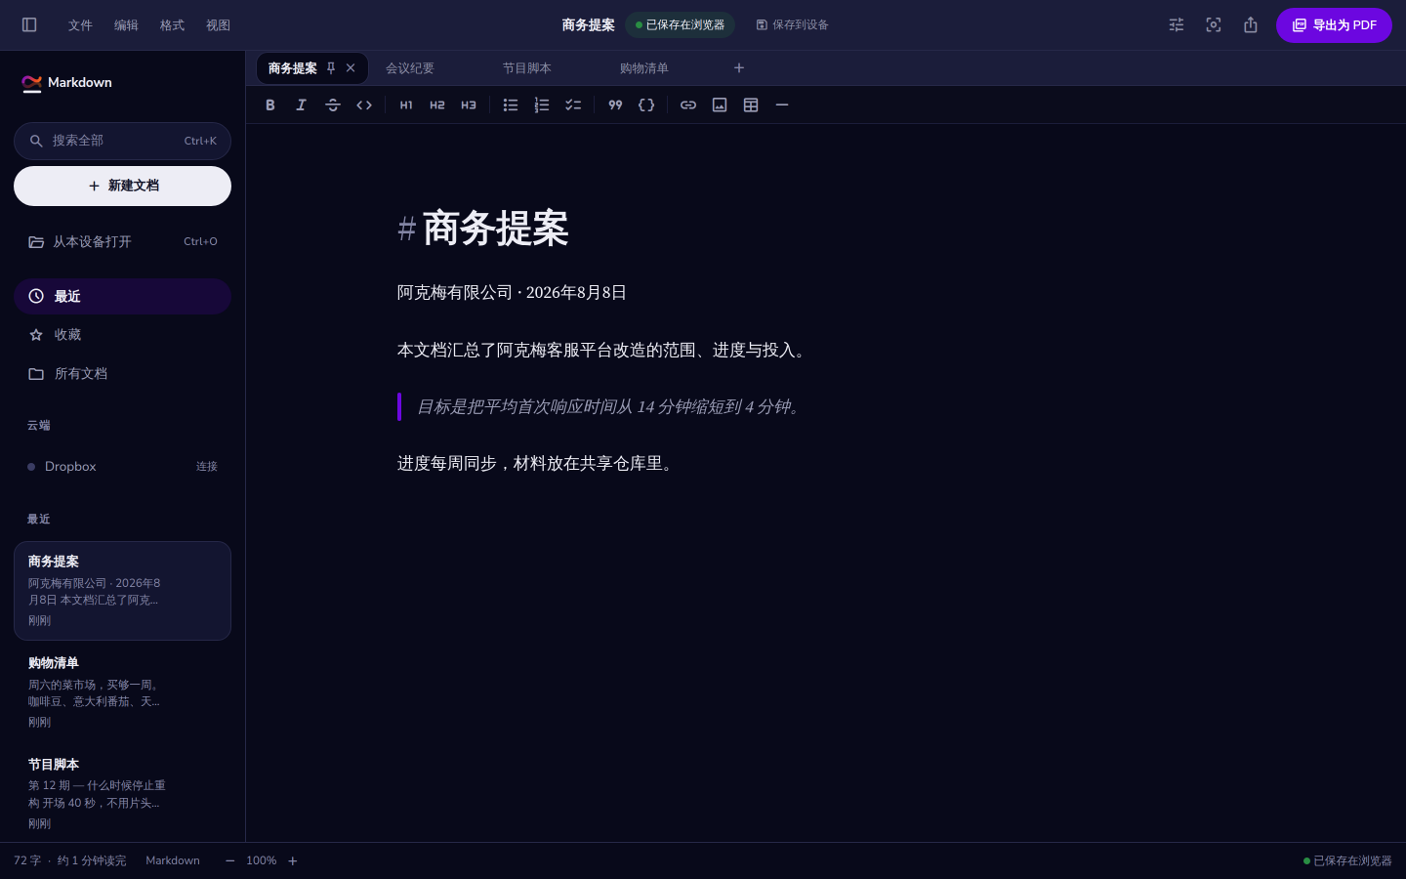Screen dimensions: 1406x879
Task: Open 从本设备打开
Action: (x=122, y=241)
